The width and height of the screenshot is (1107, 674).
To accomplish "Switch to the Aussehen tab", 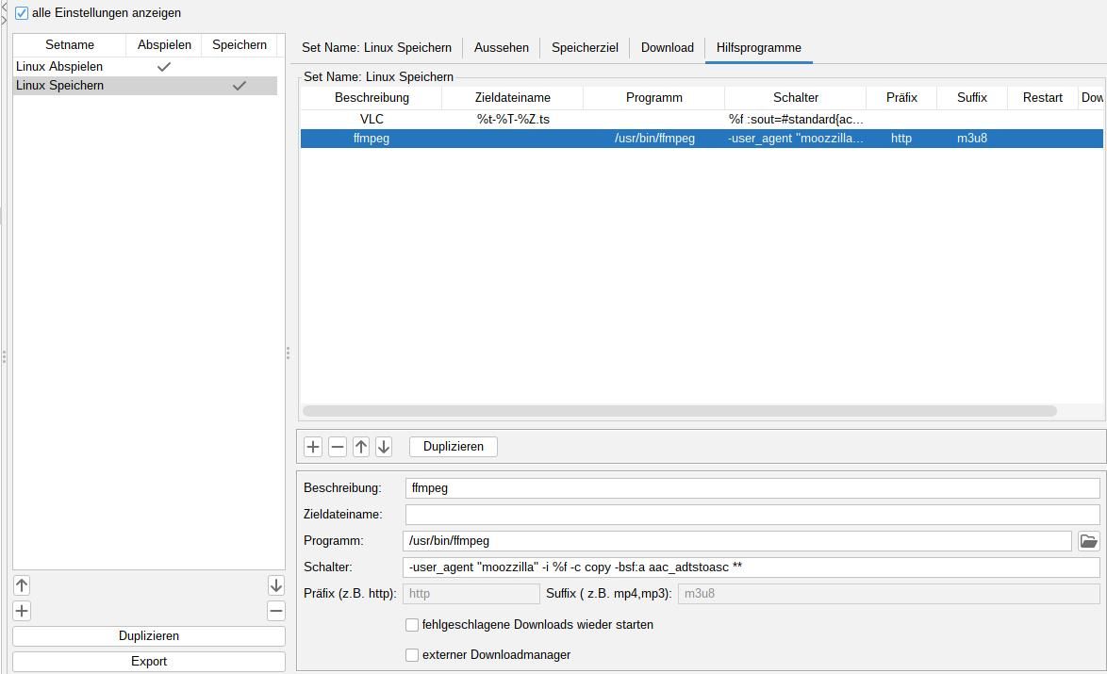I will [501, 47].
